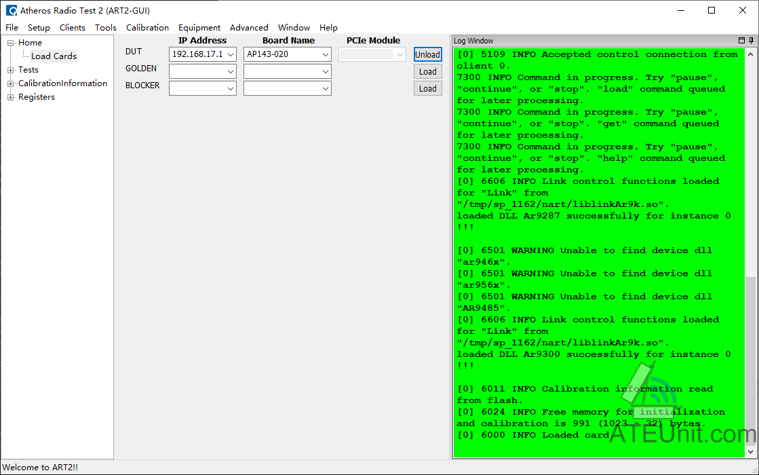The image size is (759, 475).
Task: Expand the Tests tree node
Action: (x=11, y=70)
